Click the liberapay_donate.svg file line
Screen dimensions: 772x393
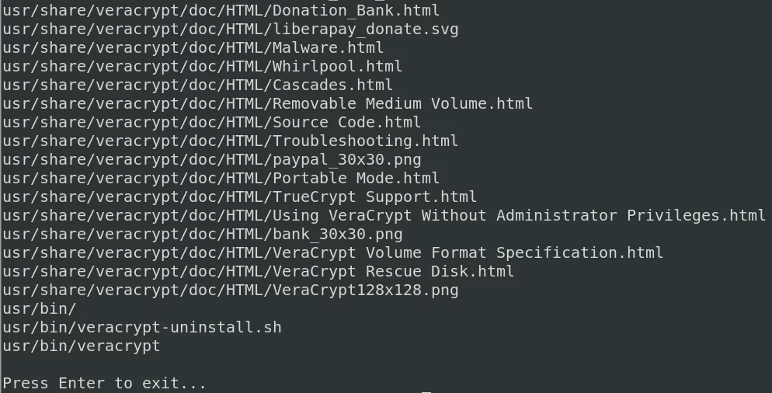pyautogui.click(x=231, y=29)
